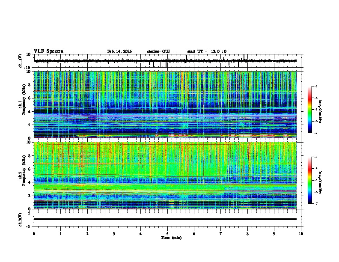Click the ch.1 frequency axis "4" tick label

30,112
